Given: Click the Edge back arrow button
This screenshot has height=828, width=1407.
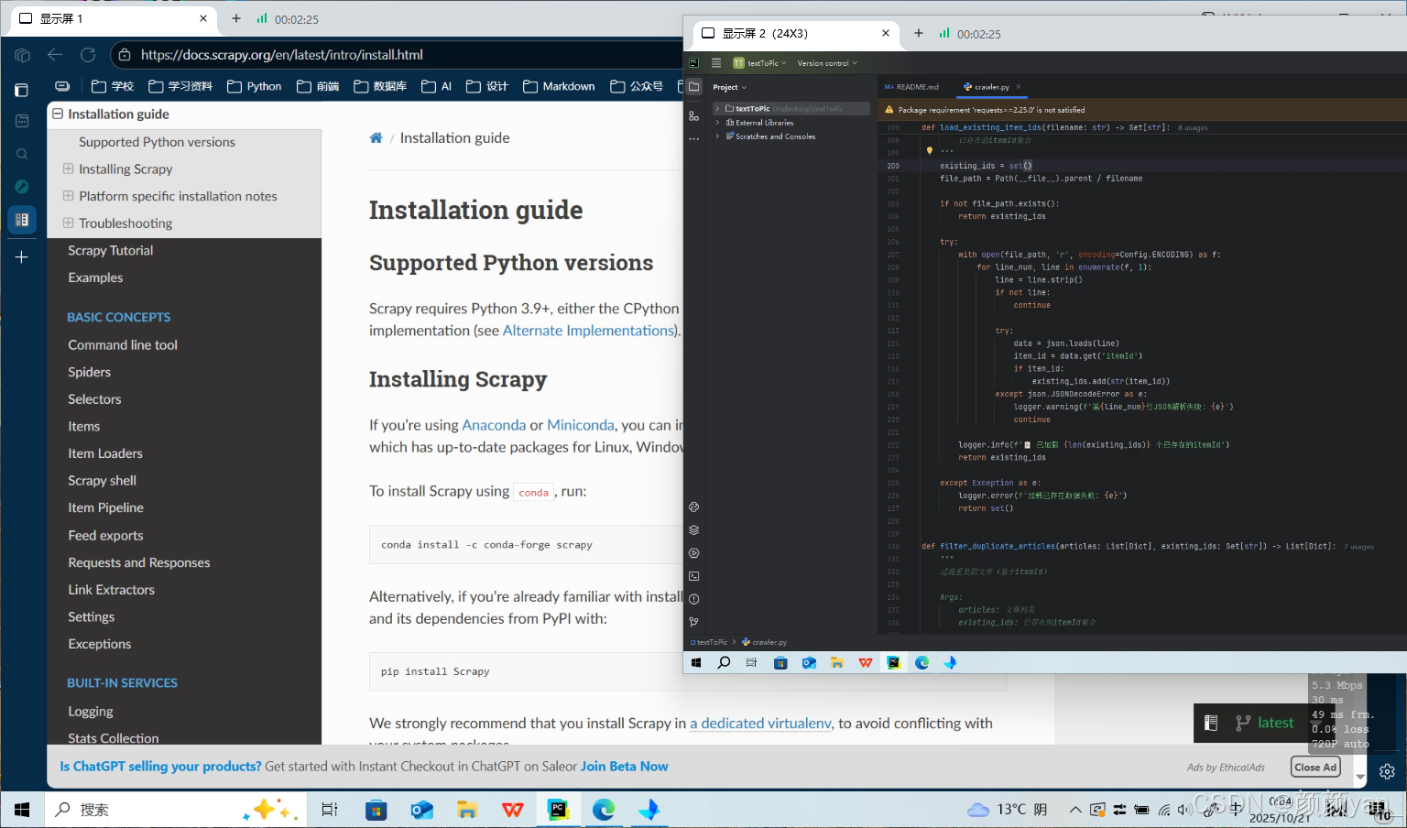Looking at the screenshot, I should click(x=55, y=55).
